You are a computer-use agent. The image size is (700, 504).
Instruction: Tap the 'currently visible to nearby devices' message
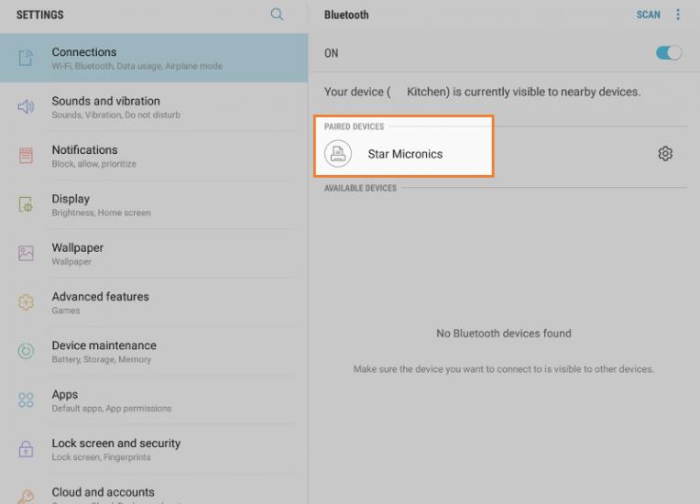pyautogui.click(x=482, y=92)
